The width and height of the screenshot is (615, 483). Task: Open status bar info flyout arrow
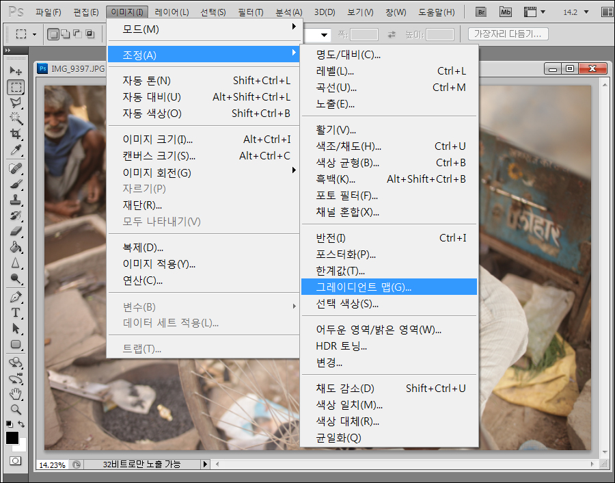click(205, 464)
